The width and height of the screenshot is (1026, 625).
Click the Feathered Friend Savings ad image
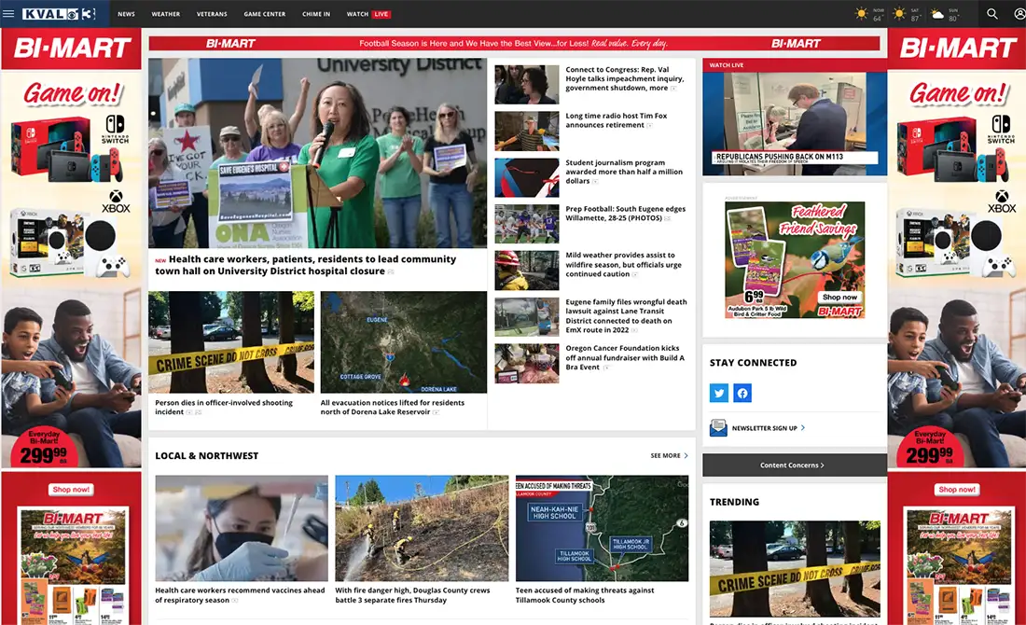pyautogui.click(x=795, y=260)
